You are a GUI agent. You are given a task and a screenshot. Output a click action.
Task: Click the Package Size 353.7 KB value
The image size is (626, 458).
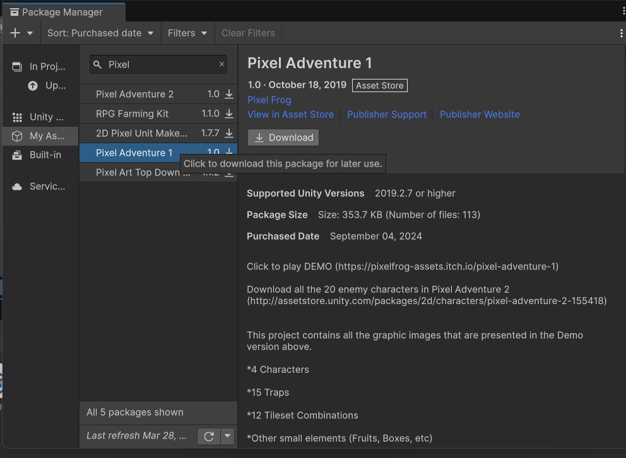(399, 214)
